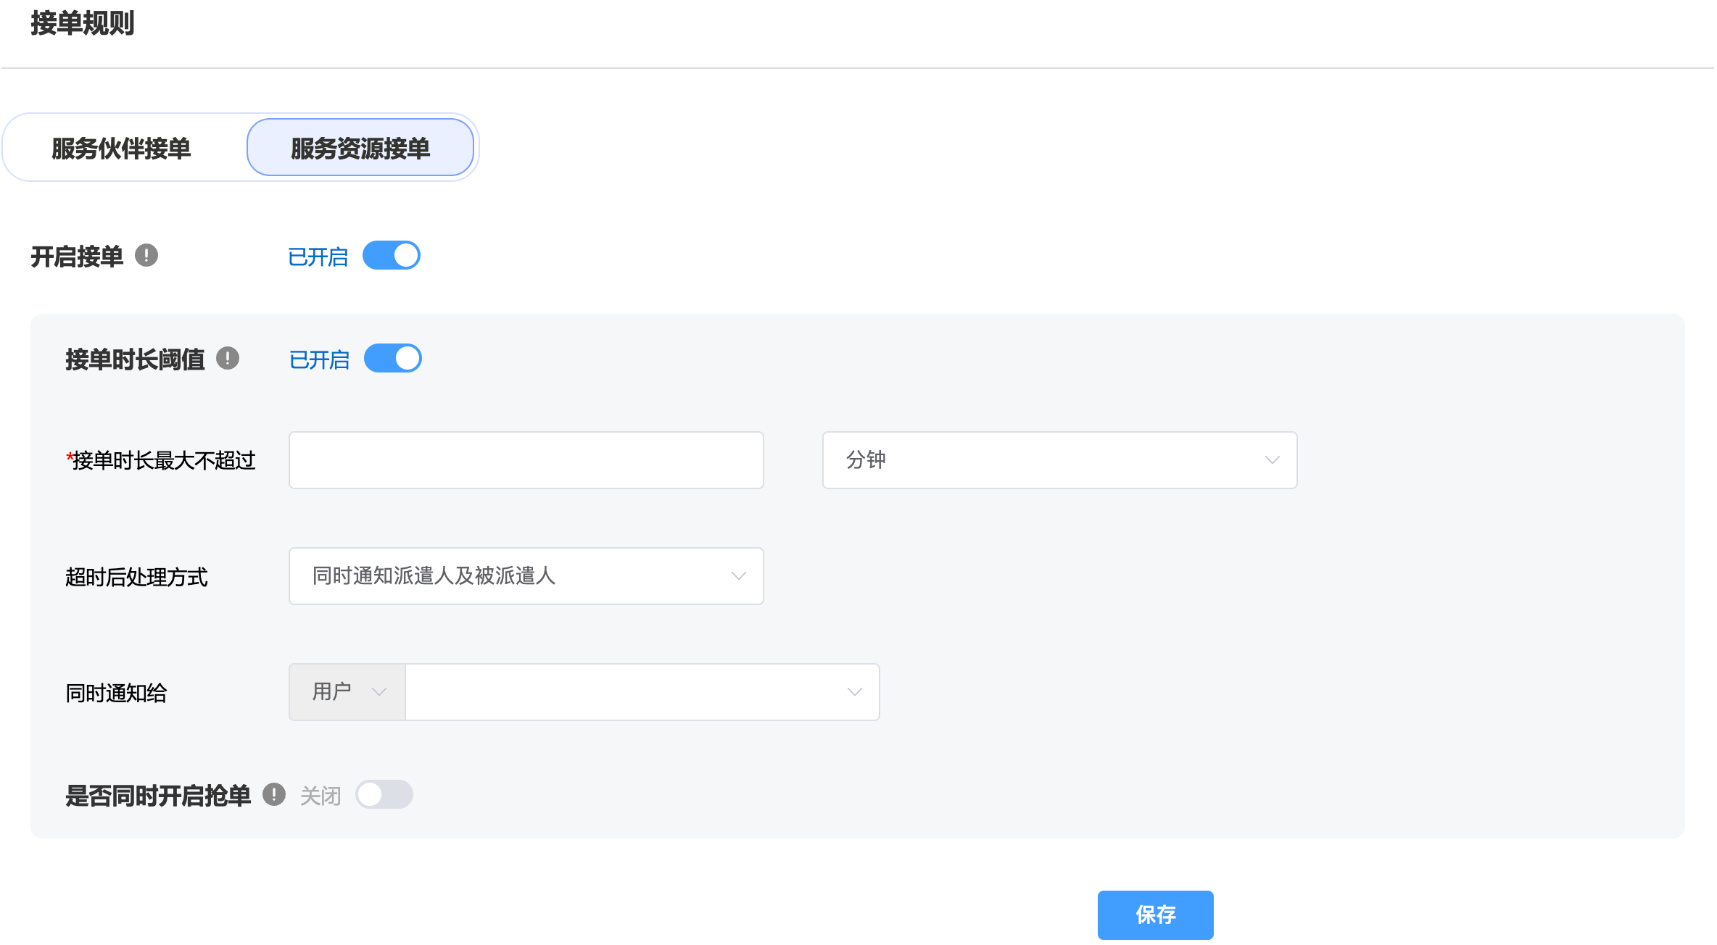Click info icon beside 接单时长阈值

tap(228, 359)
